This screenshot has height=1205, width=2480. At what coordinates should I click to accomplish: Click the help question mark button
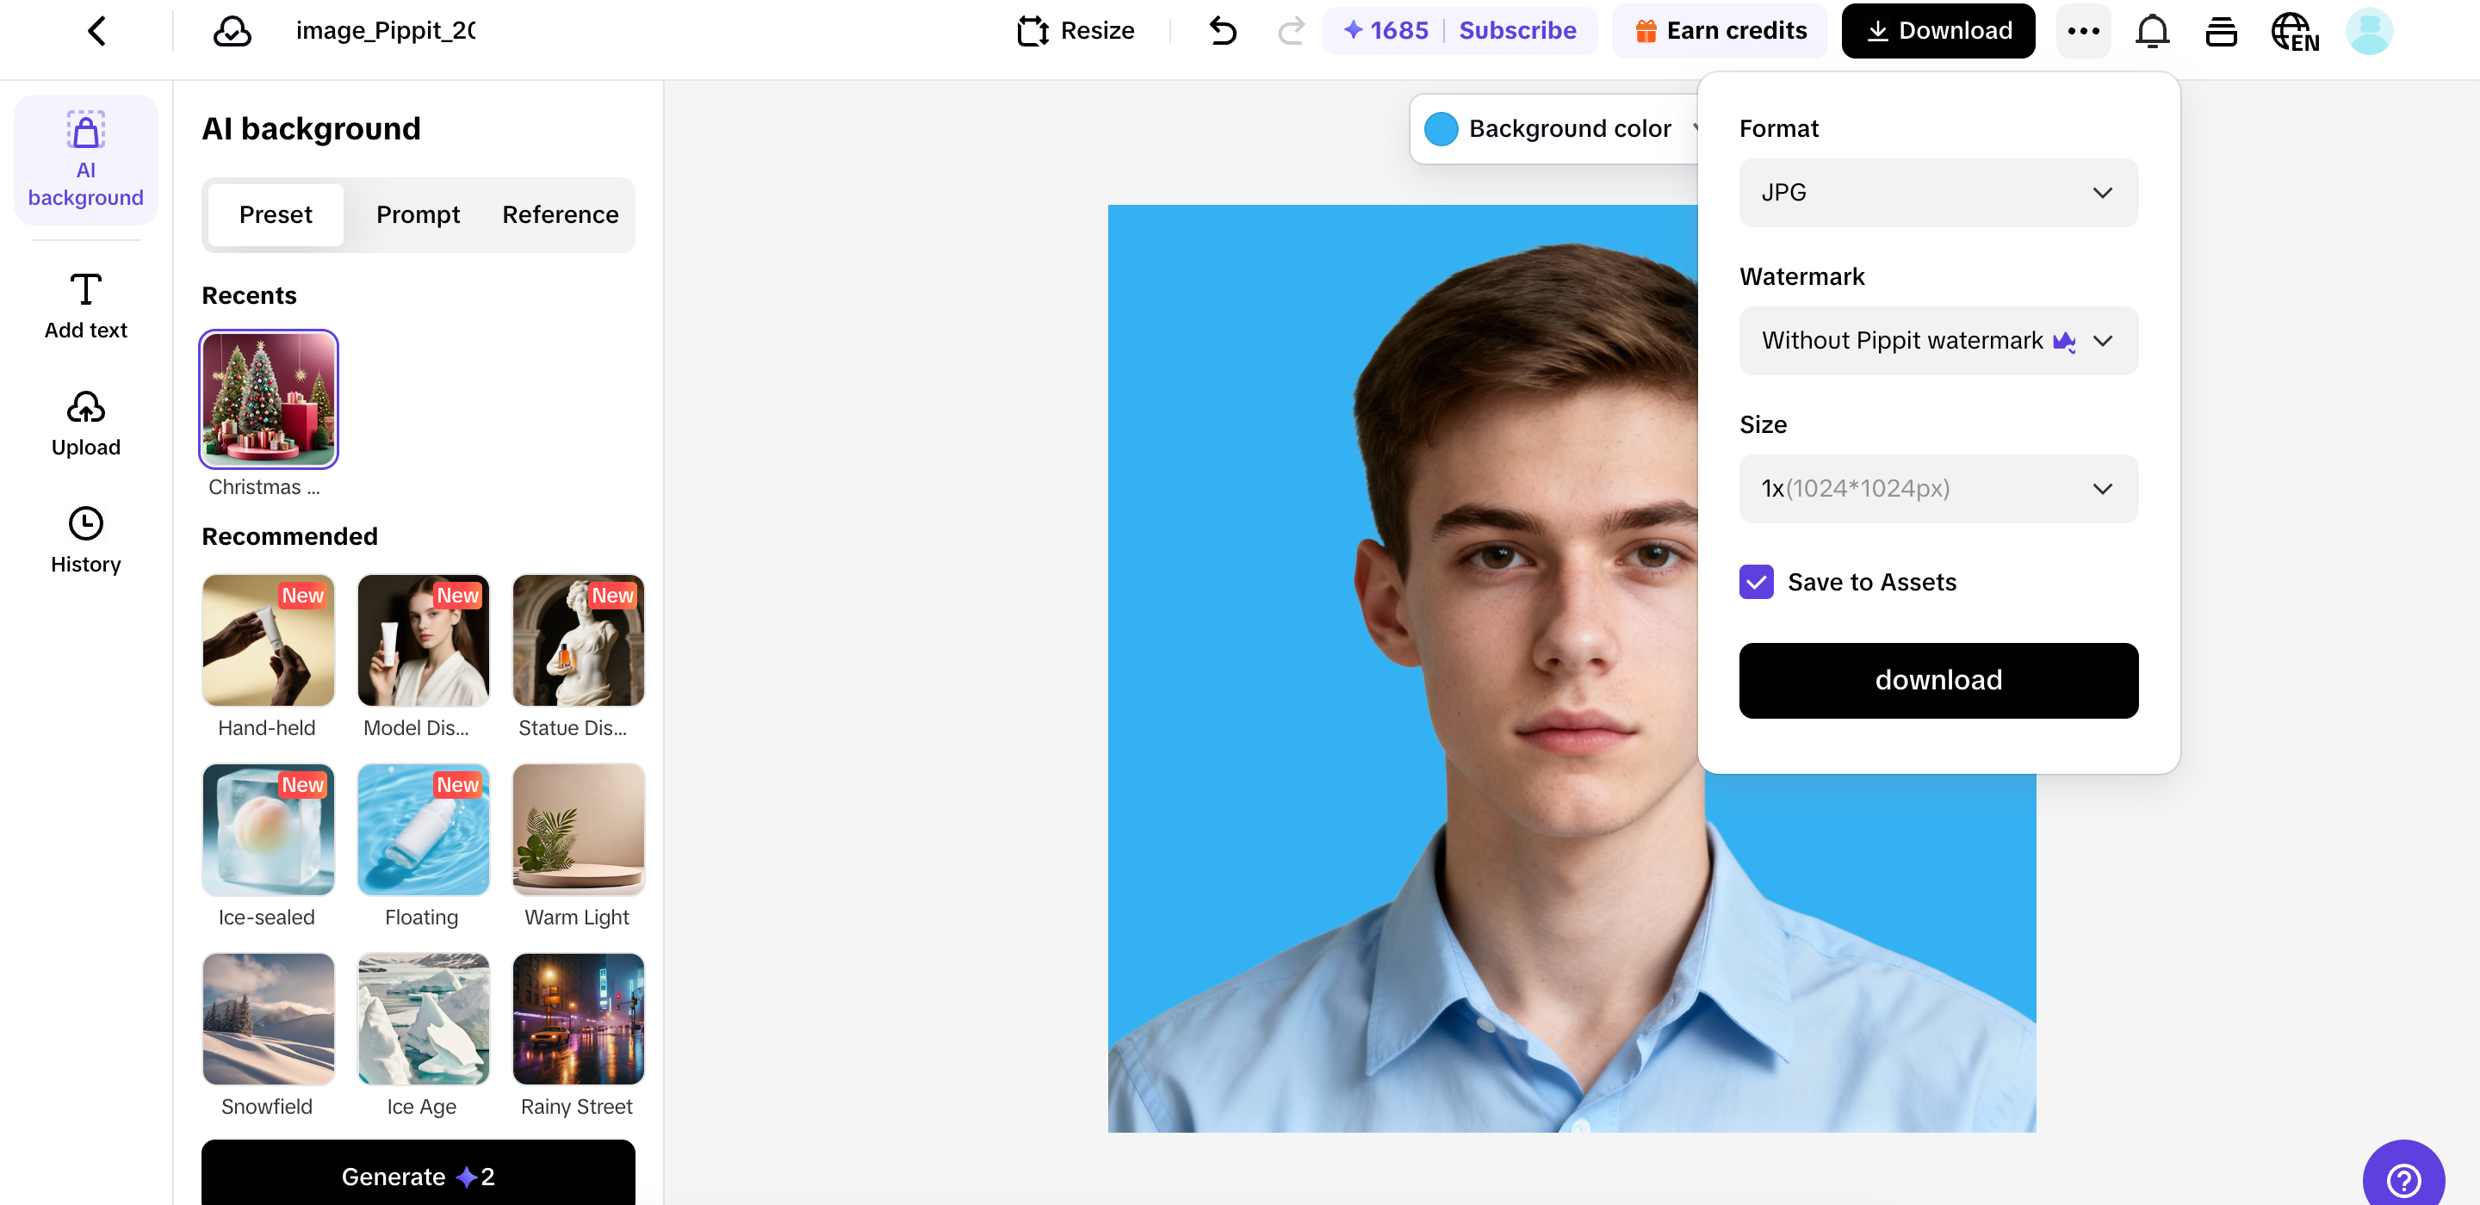click(x=2403, y=1178)
